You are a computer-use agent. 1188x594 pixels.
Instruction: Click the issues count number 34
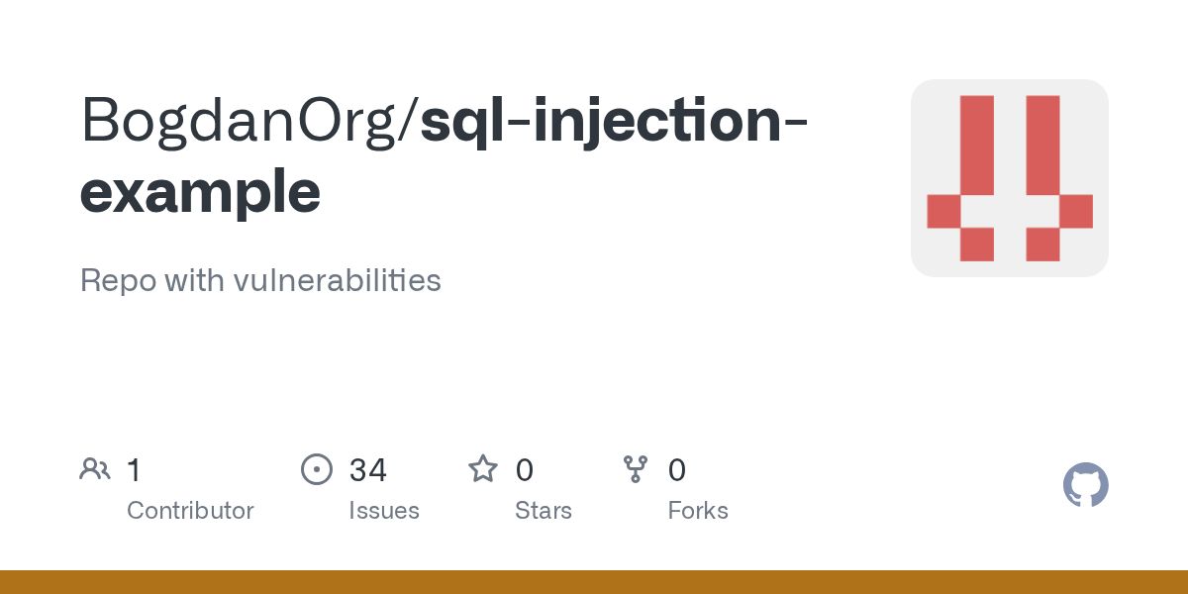click(x=367, y=469)
